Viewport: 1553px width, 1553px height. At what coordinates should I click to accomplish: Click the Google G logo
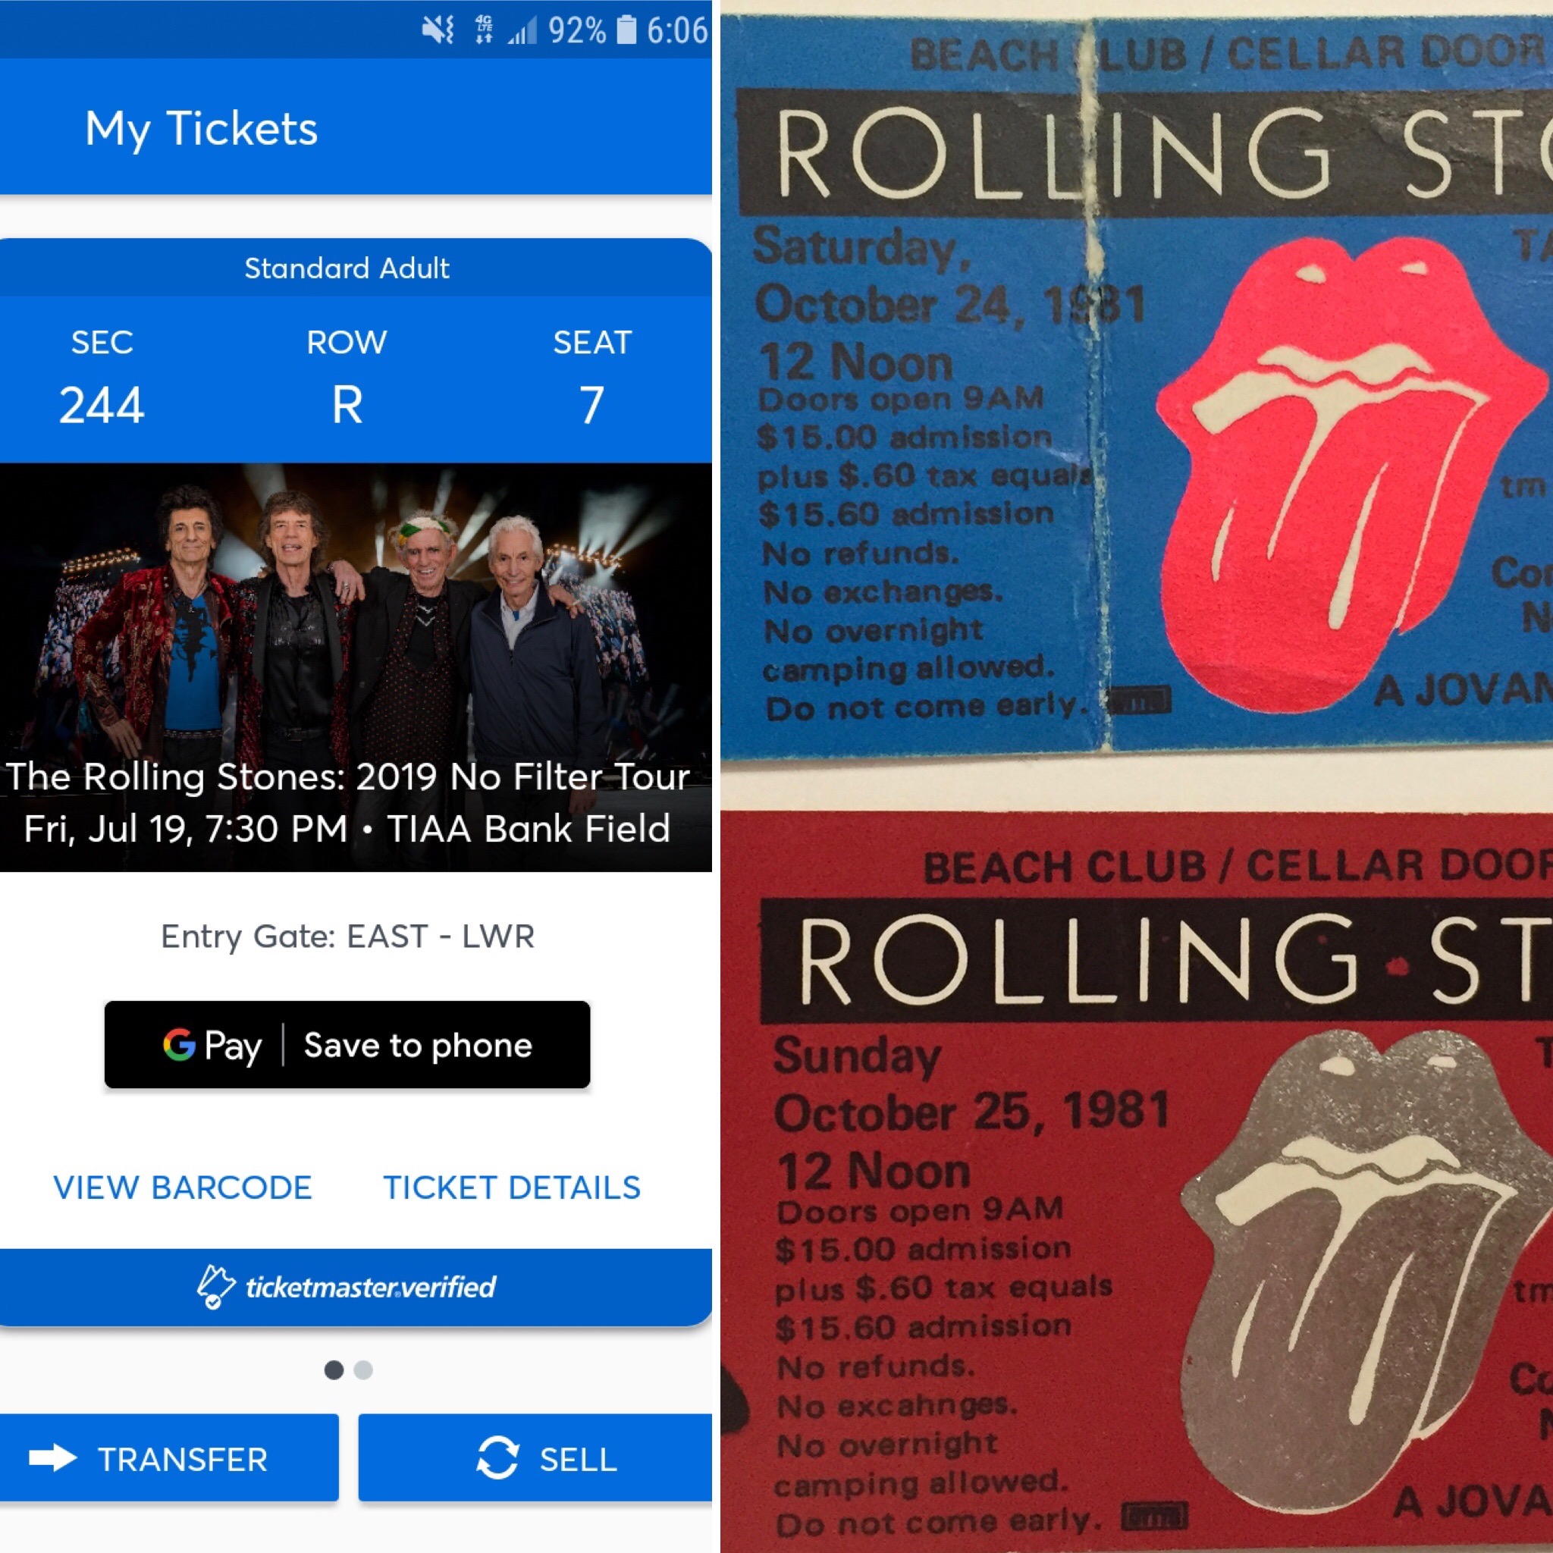coord(179,1045)
